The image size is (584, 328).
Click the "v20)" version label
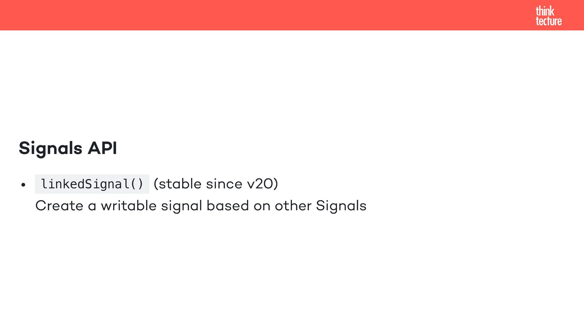262,184
